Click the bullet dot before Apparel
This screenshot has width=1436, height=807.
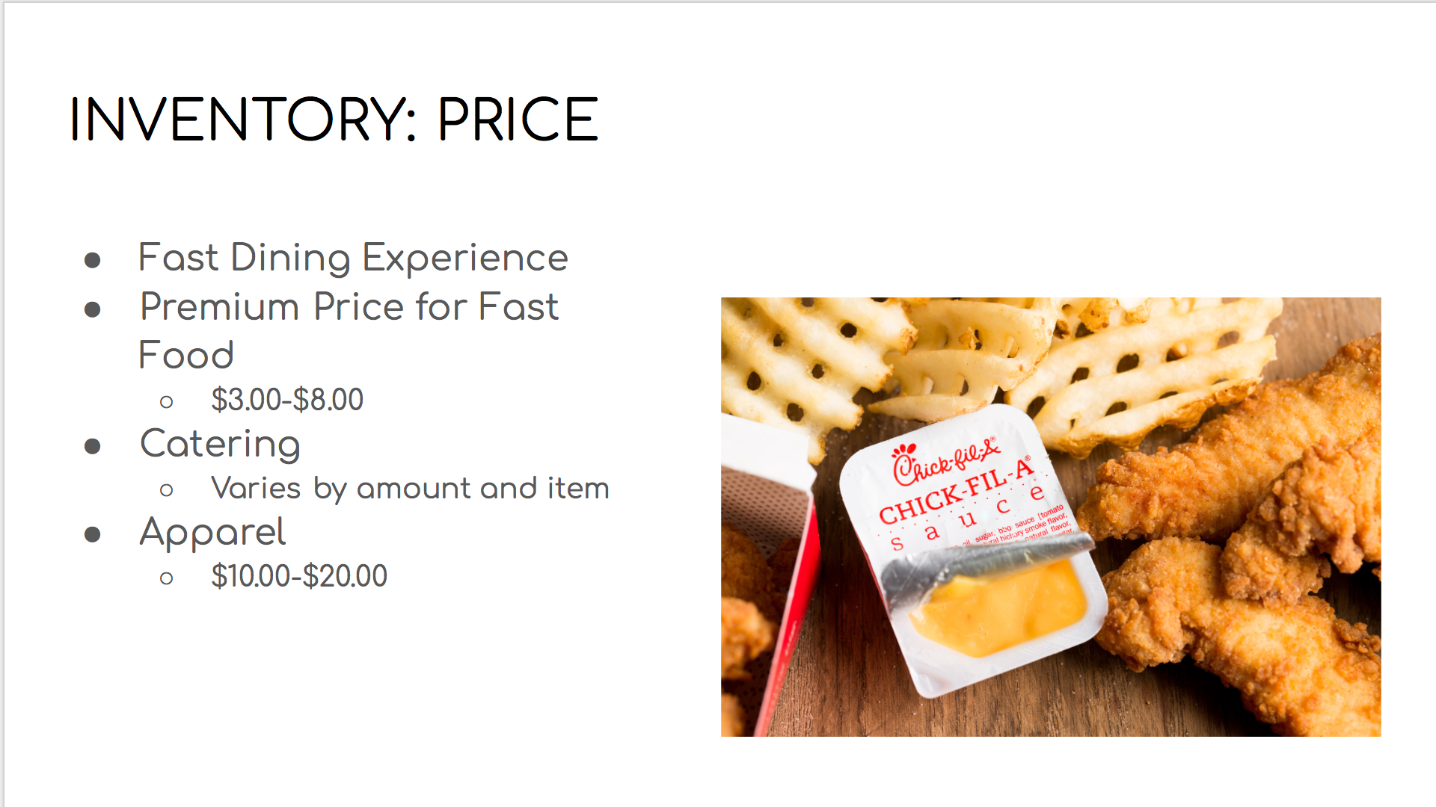93,534
